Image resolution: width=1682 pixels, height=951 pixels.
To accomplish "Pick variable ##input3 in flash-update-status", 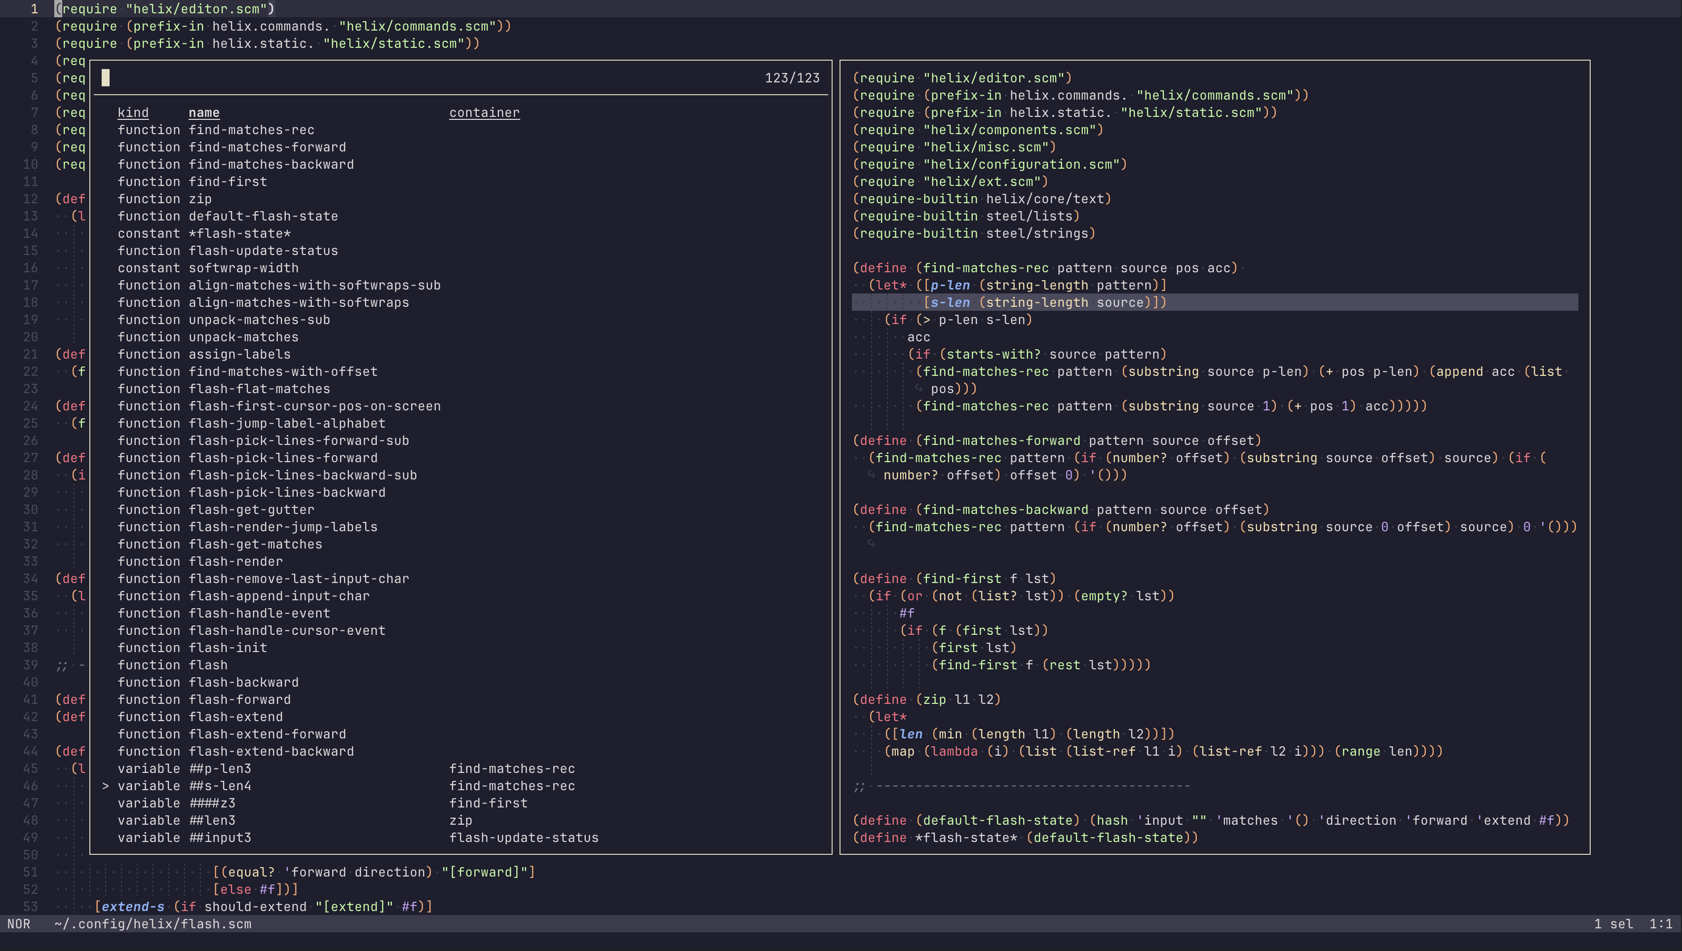I will pyautogui.click(x=220, y=838).
